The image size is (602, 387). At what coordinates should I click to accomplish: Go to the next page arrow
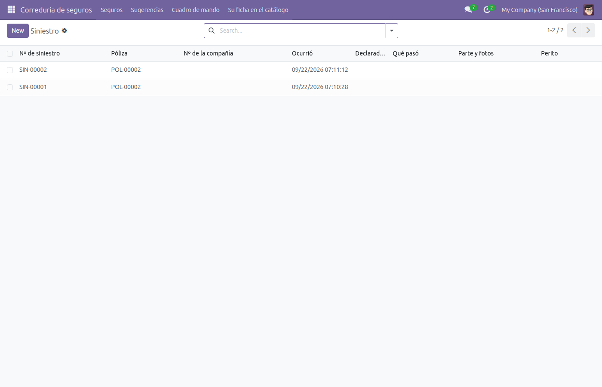588,31
